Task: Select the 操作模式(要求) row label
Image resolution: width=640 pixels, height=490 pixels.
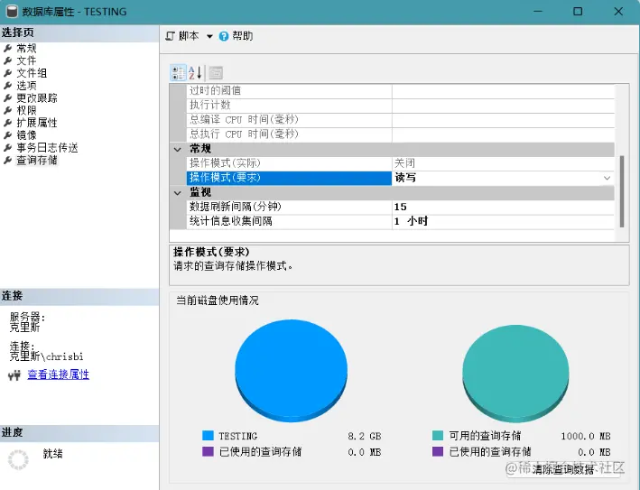Action: tap(289, 178)
